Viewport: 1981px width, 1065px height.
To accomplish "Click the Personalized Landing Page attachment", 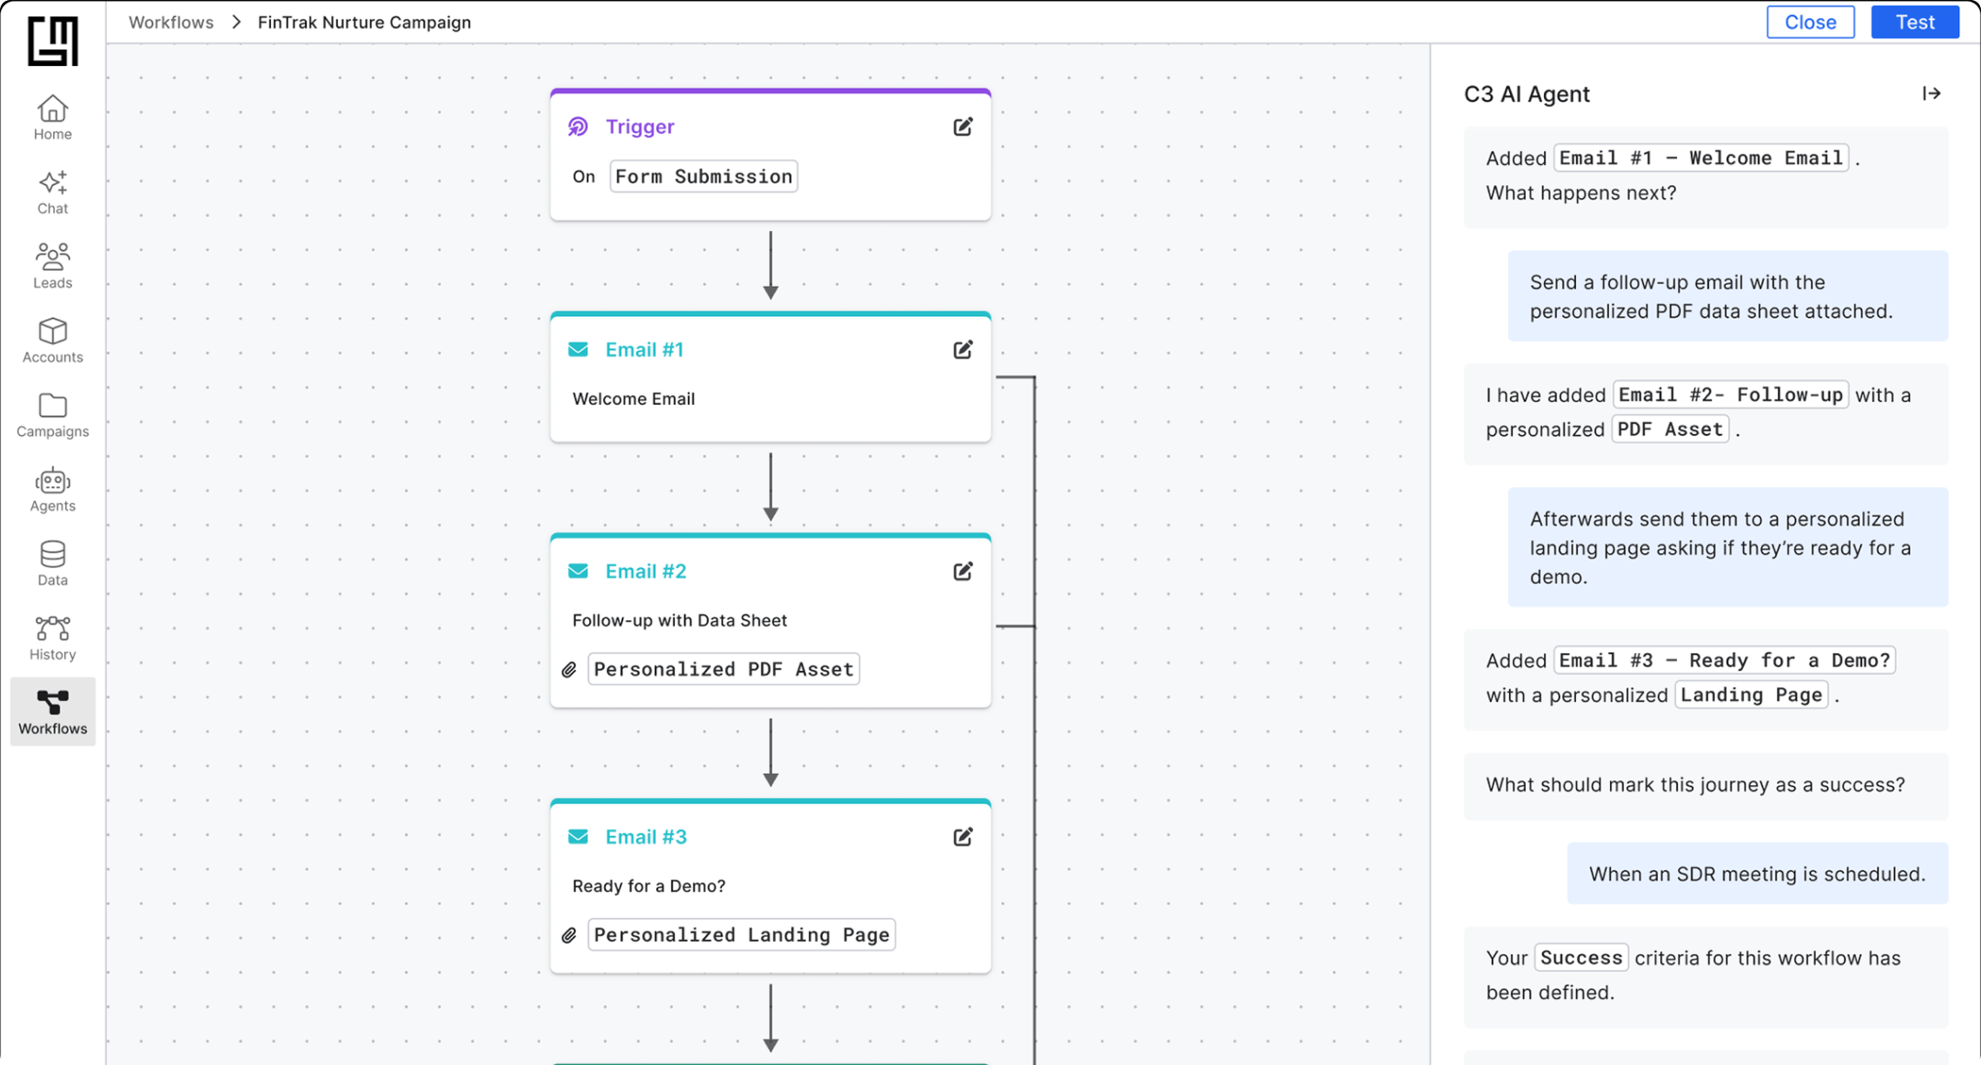I will point(741,935).
